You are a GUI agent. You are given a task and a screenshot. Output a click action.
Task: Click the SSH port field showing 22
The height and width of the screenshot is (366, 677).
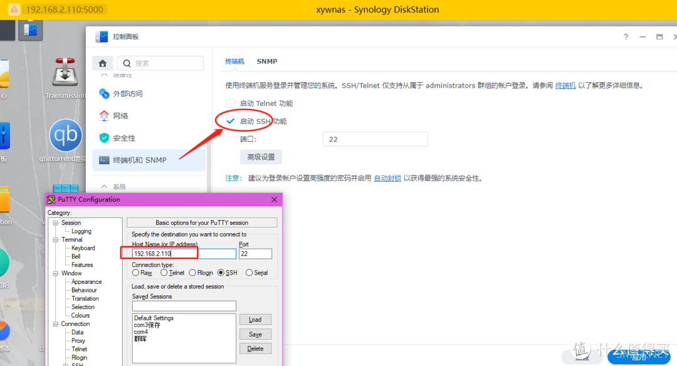[x=375, y=139]
